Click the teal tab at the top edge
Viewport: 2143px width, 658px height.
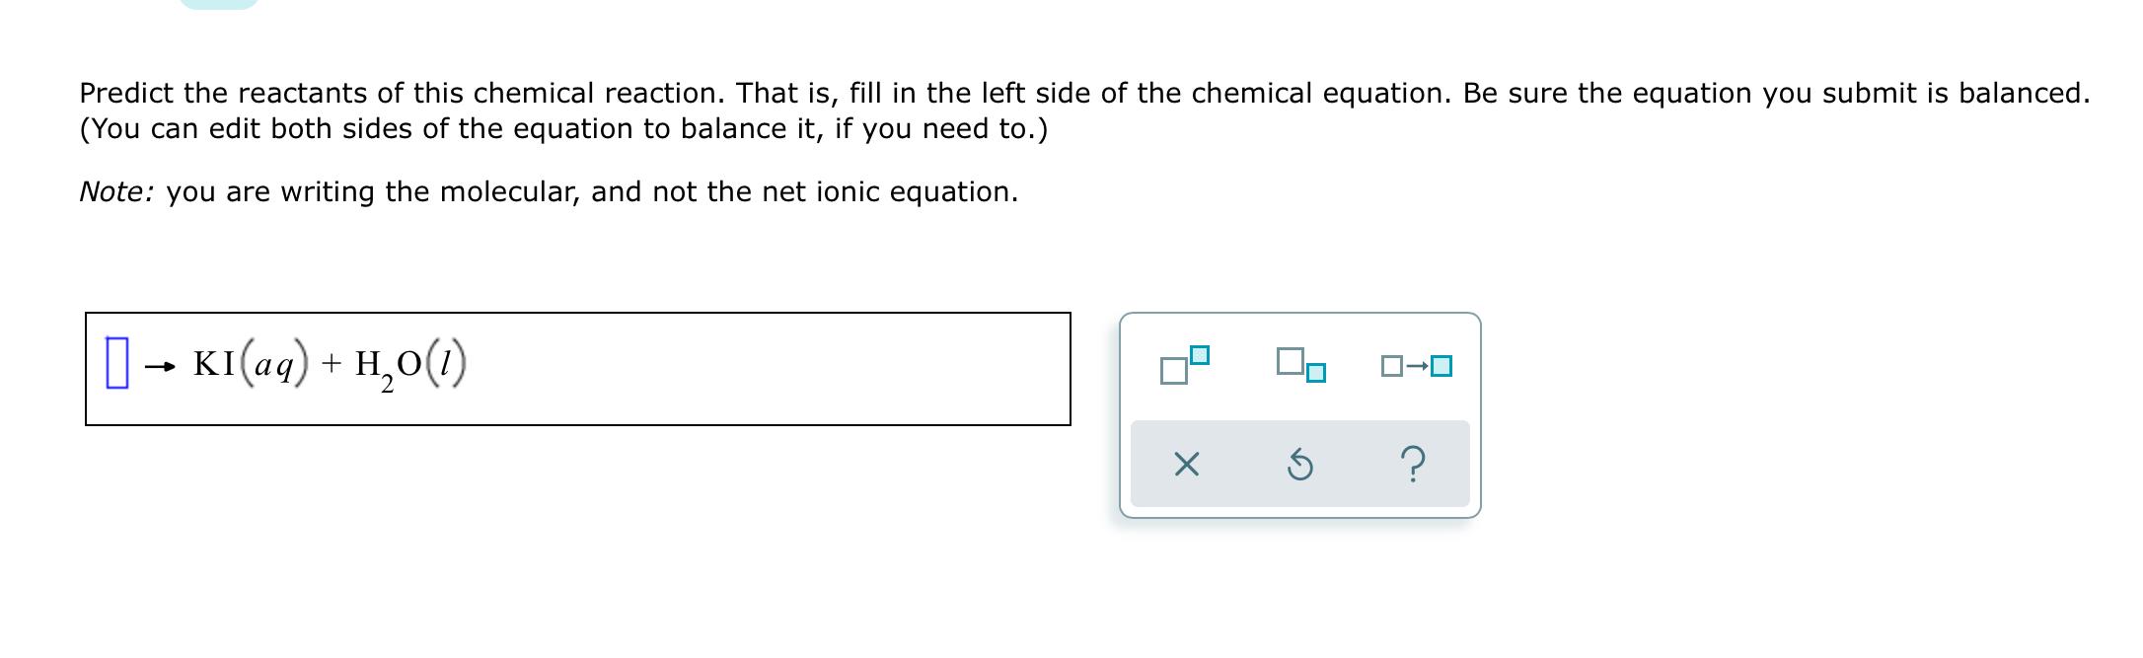tap(219, 4)
